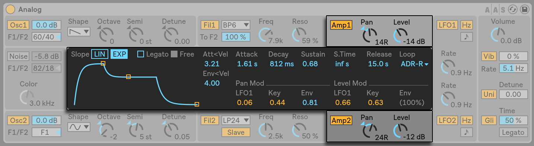Toggle the Amp2 amplifier switch

[x=341, y=120]
